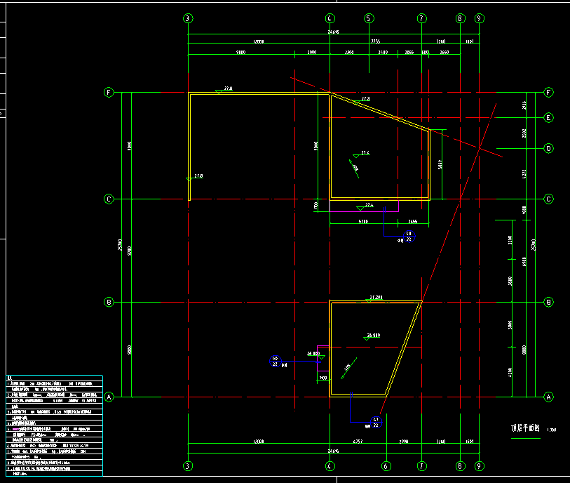The width and height of the screenshot is (570, 483).
Task: Click axis bubble F on the left side
Action: pos(109,92)
